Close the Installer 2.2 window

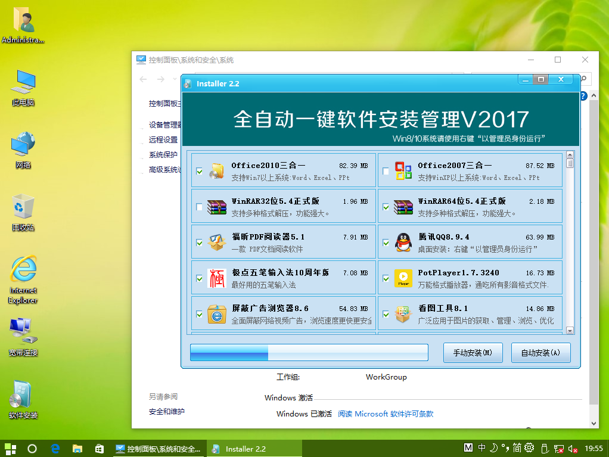561,80
